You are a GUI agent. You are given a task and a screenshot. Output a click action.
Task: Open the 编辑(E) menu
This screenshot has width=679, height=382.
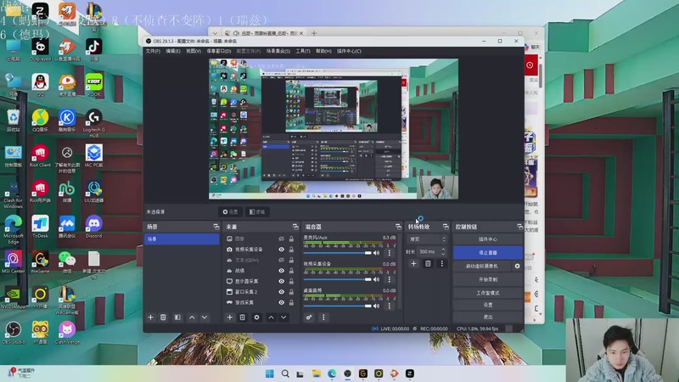[173, 51]
